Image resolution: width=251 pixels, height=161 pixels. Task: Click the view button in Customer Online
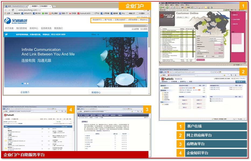click(x=186, y=17)
